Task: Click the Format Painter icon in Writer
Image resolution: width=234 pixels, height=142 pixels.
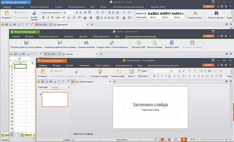Action: coord(34,13)
